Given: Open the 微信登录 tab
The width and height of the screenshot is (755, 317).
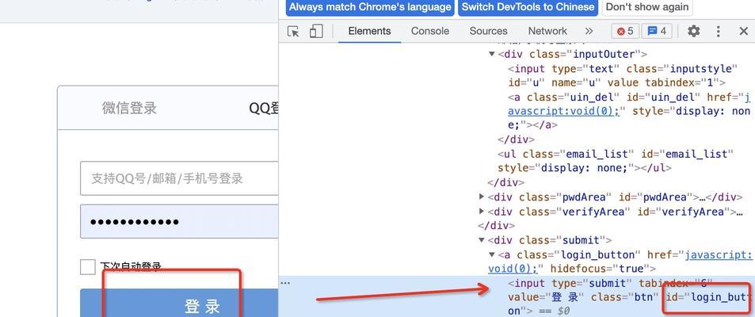Looking at the screenshot, I should pyautogui.click(x=129, y=108).
